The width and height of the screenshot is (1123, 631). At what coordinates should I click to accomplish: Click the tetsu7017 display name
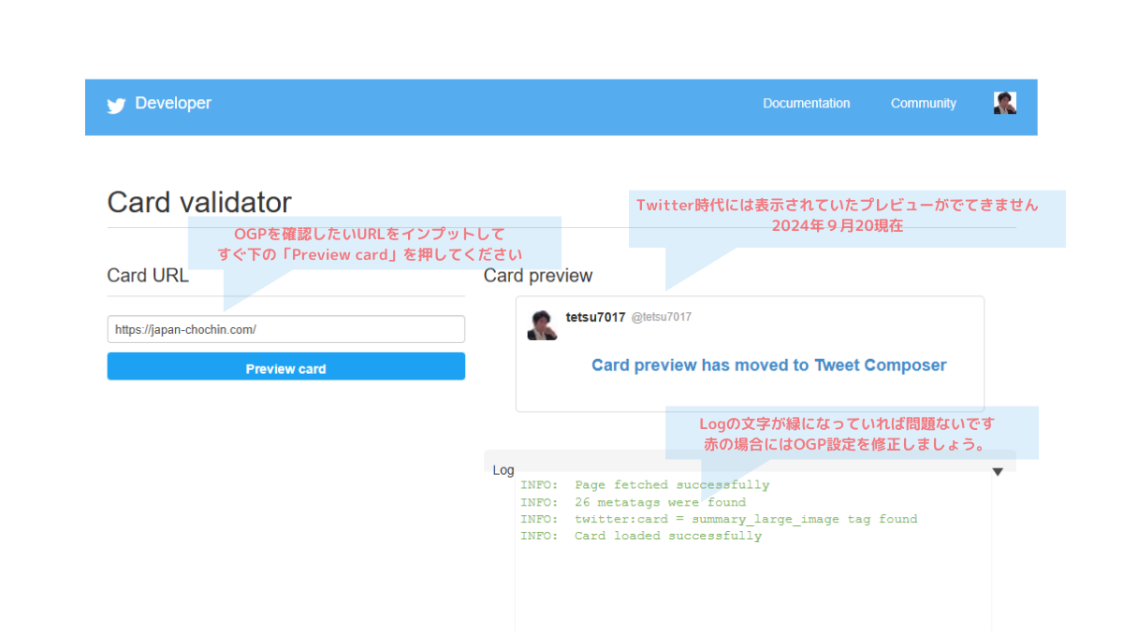596,318
